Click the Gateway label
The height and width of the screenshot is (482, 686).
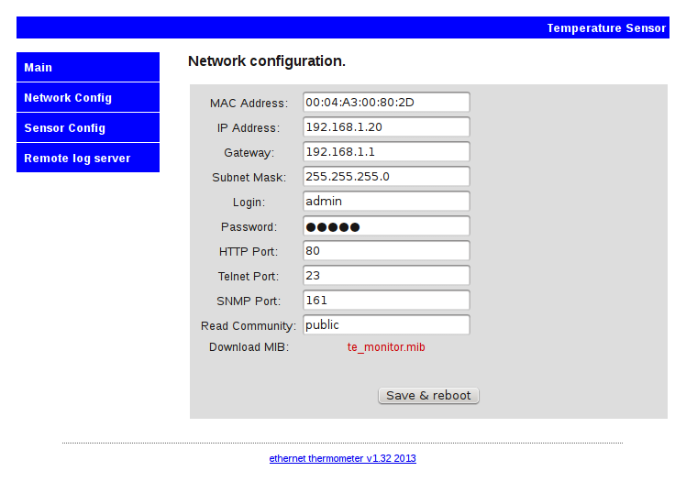click(249, 152)
